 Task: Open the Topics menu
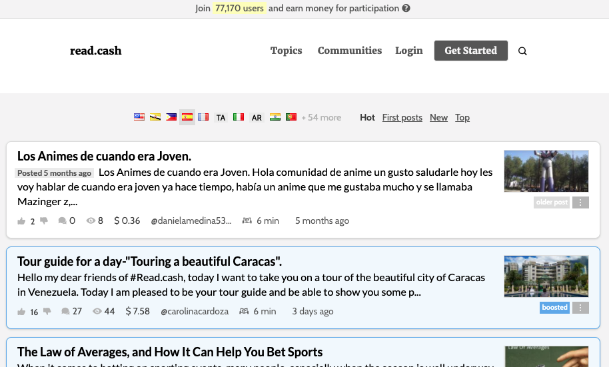[x=287, y=51]
